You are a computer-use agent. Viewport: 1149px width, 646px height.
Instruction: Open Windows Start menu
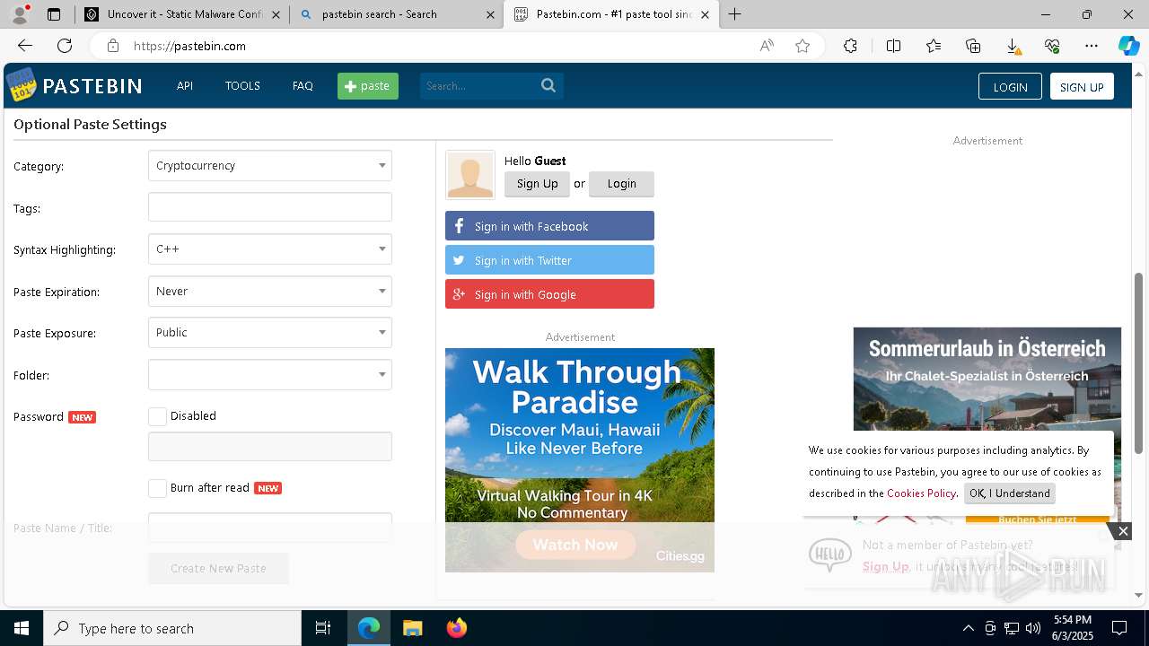click(x=21, y=628)
